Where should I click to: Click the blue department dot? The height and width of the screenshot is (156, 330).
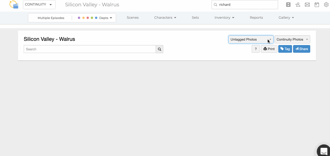pyautogui.click(x=96, y=18)
